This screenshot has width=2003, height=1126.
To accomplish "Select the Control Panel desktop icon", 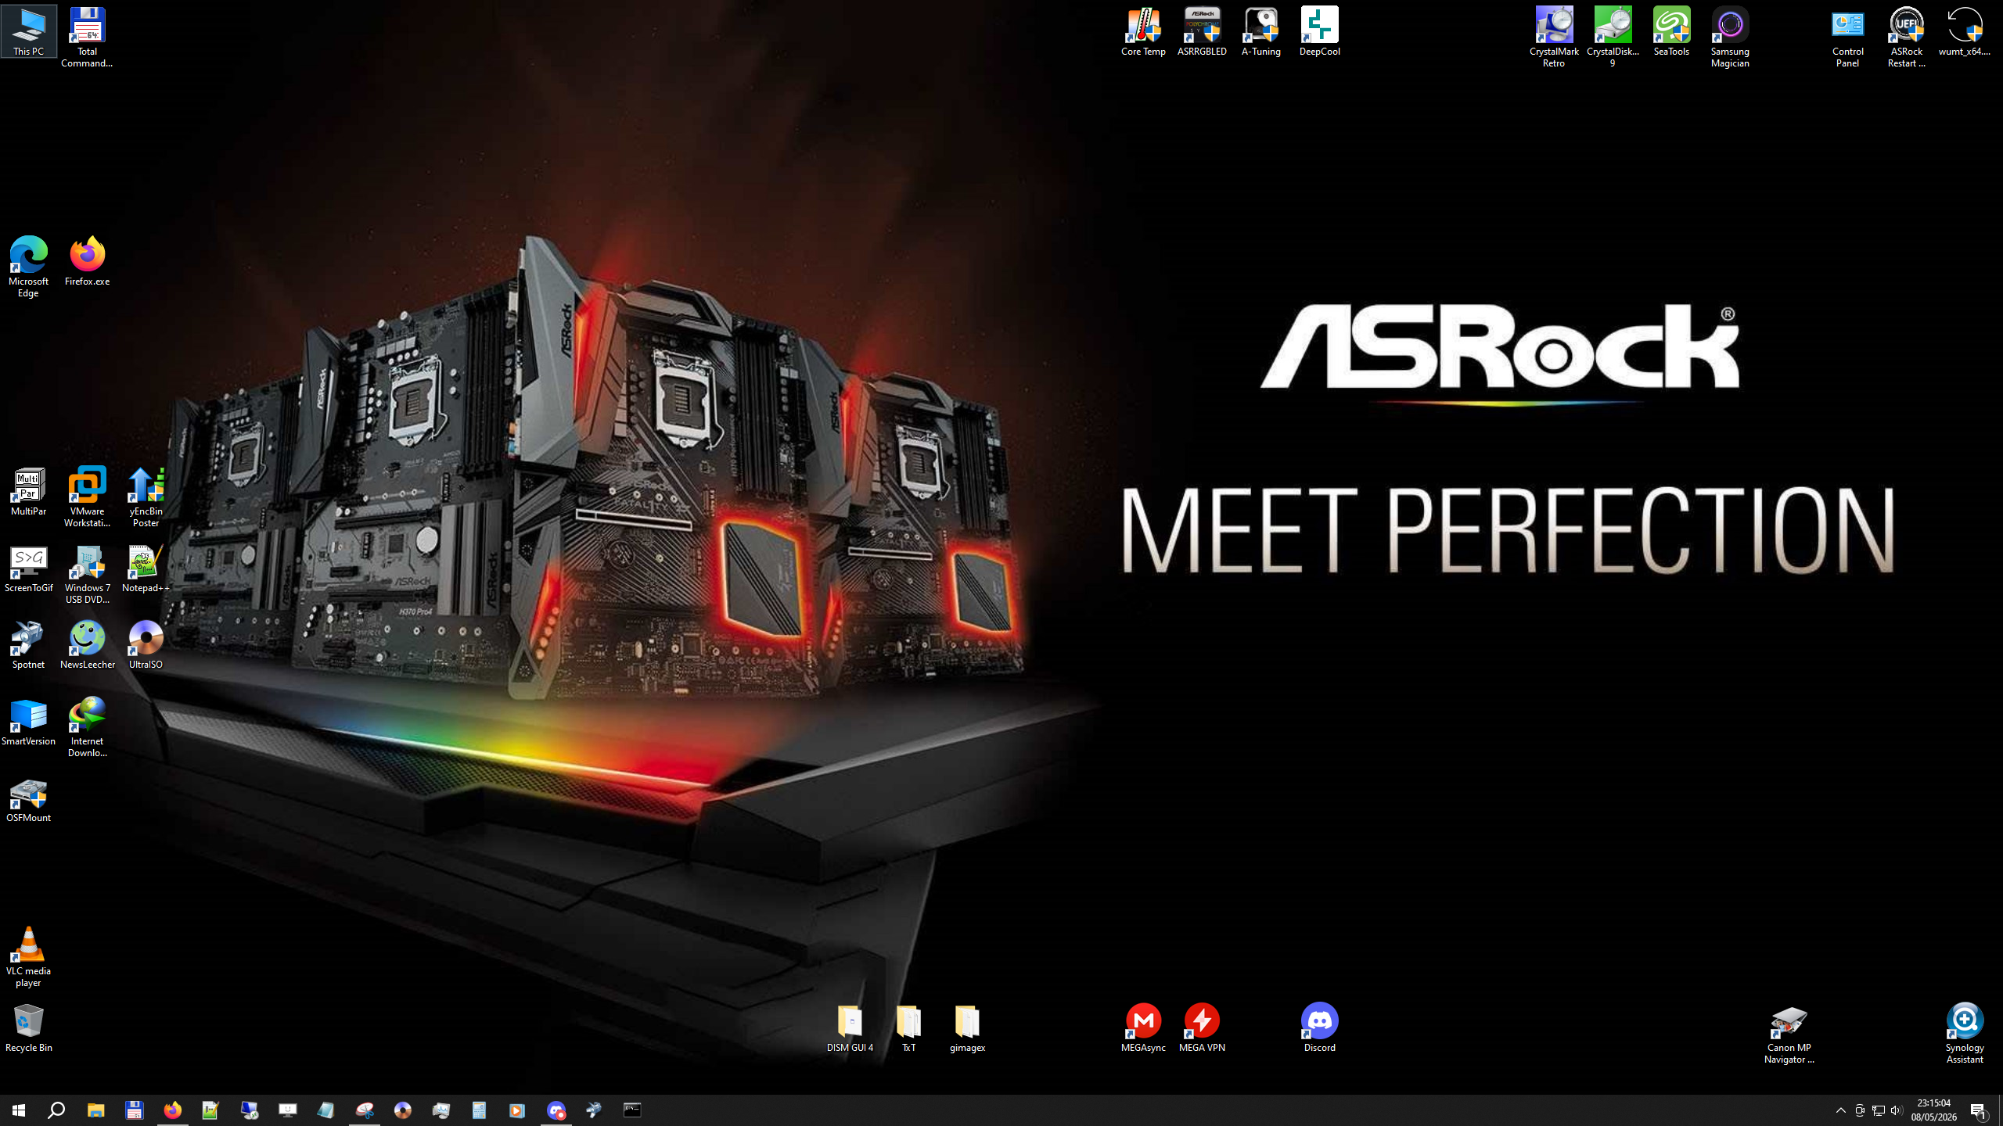I will pyautogui.click(x=1847, y=38).
